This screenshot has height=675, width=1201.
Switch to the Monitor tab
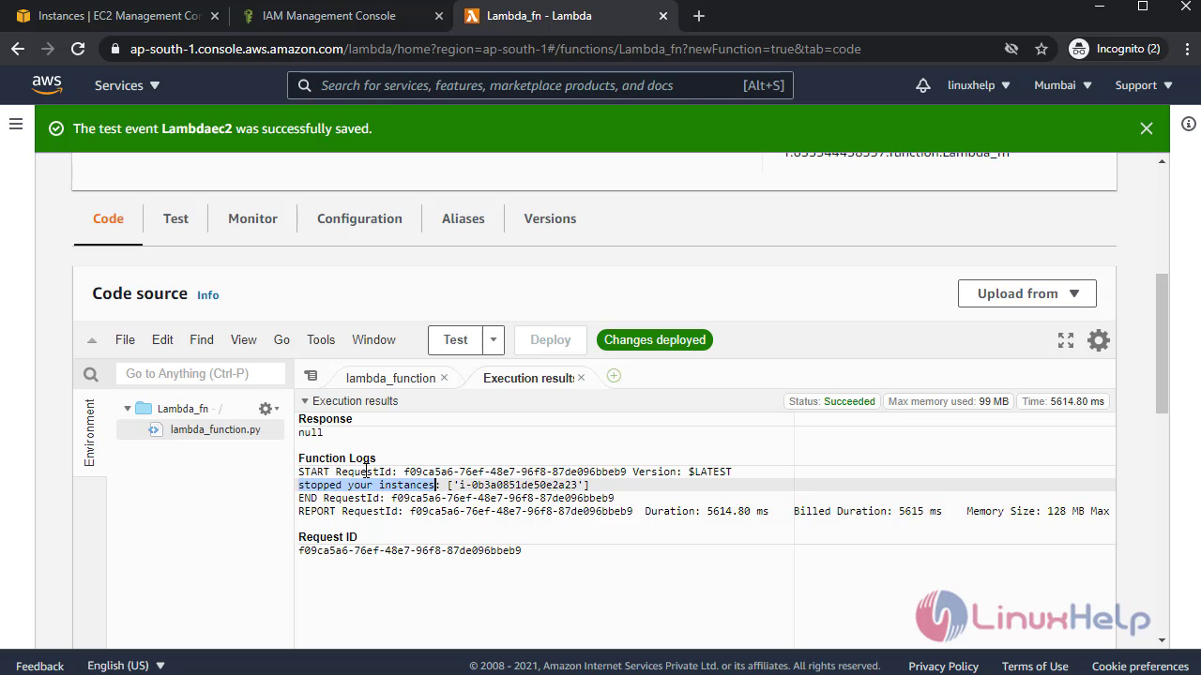pos(252,218)
